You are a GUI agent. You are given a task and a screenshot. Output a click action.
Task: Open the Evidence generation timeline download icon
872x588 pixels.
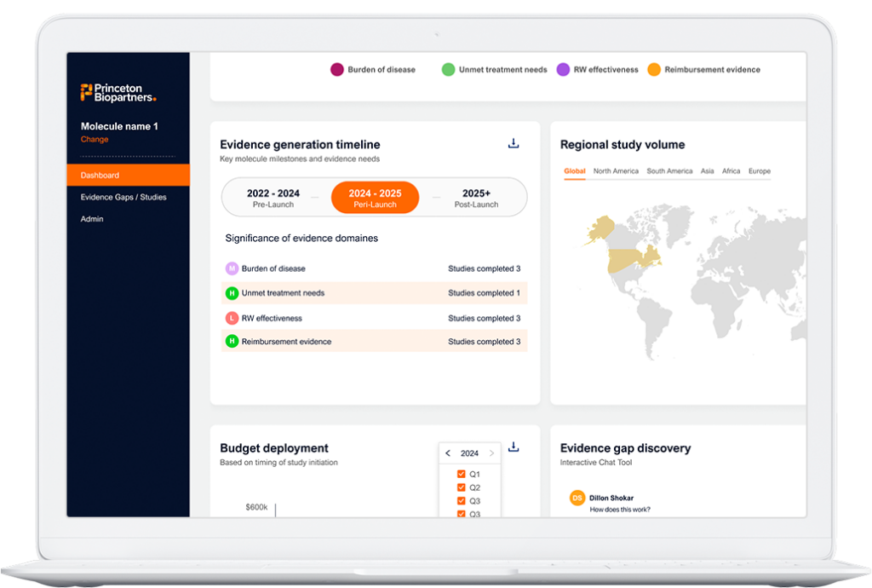coord(513,143)
